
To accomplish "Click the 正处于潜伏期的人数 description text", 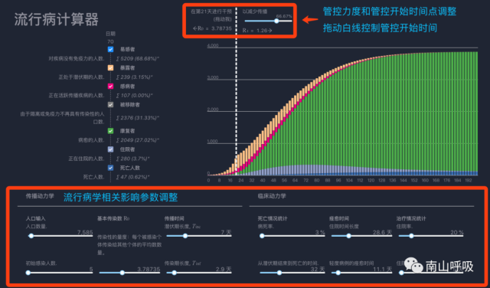I will [x=82, y=77].
